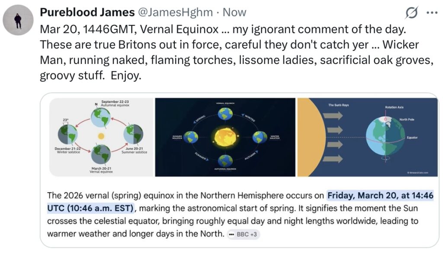Click the glowing sun in the middle diagram
This screenshot has height=253, width=443.
point(225,138)
